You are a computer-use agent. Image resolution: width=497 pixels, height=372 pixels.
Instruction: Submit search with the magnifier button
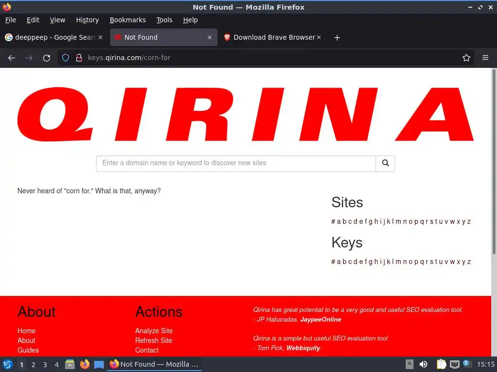tap(385, 164)
